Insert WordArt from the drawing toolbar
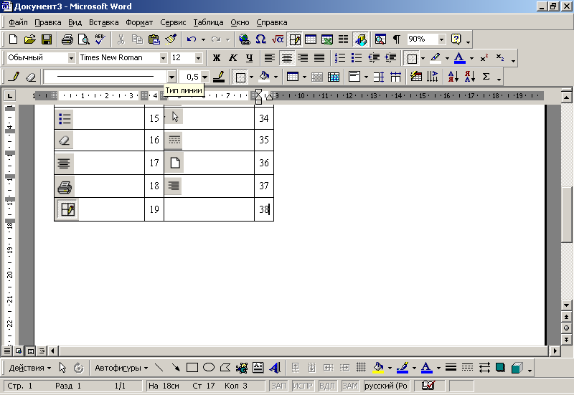The width and height of the screenshot is (574, 395). point(275,368)
